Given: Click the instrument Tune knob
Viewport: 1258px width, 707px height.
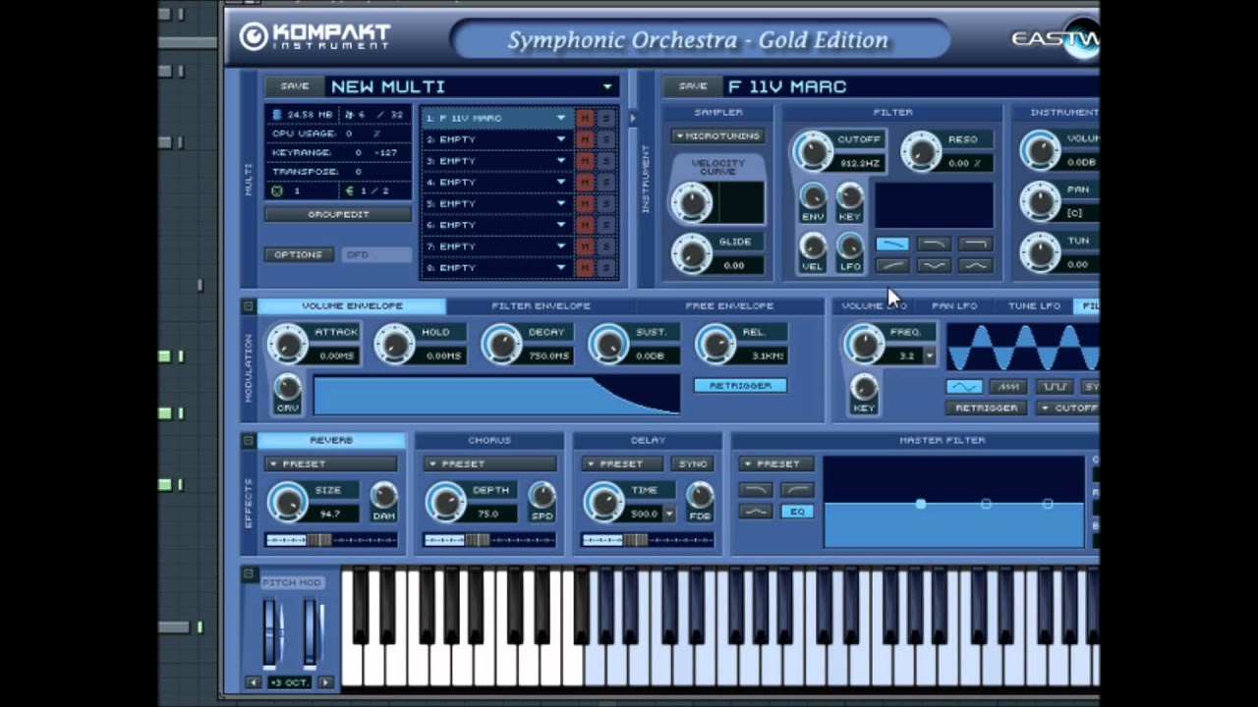Looking at the screenshot, I should (1040, 252).
